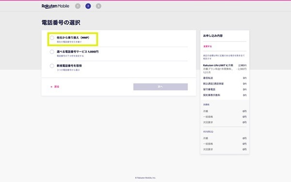Viewport: 291px width, 182px height.
Task: Click the 次へ next button
Action: 161,87
